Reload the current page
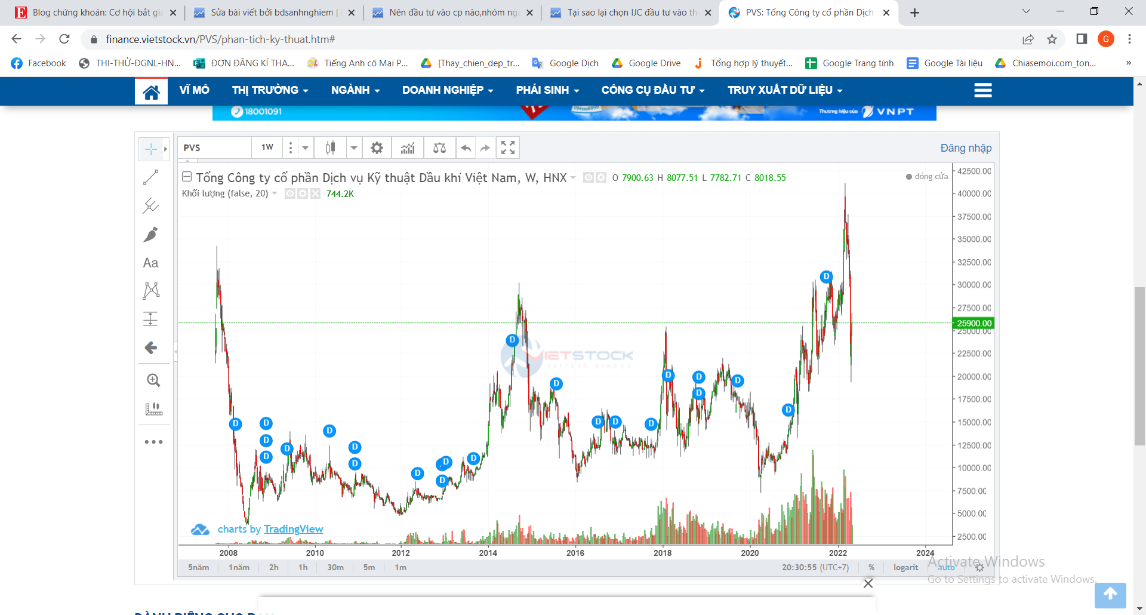The width and height of the screenshot is (1146, 615). click(x=64, y=39)
